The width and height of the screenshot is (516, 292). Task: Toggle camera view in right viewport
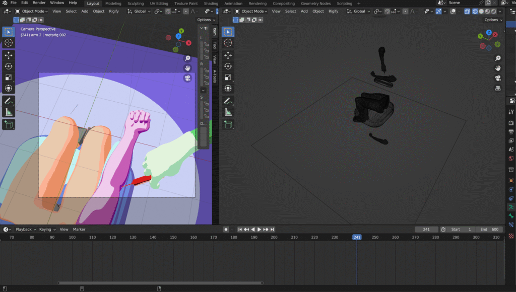(x=498, y=78)
